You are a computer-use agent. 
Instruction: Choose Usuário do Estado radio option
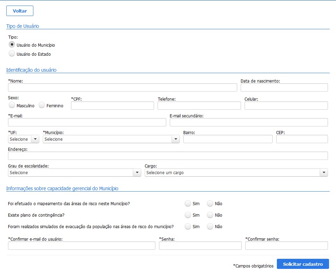[x=12, y=54]
